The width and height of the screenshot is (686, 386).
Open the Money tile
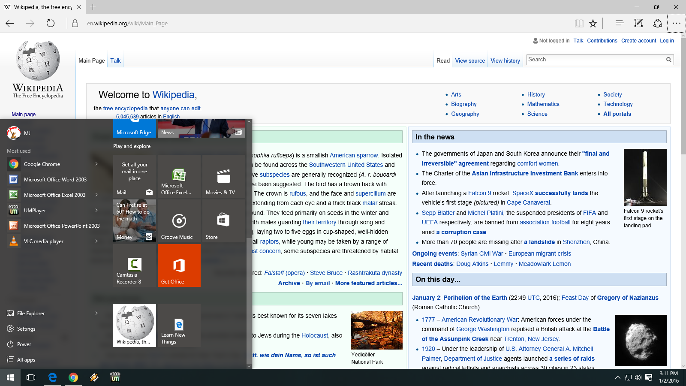pyautogui.click(x=135, y=221)
